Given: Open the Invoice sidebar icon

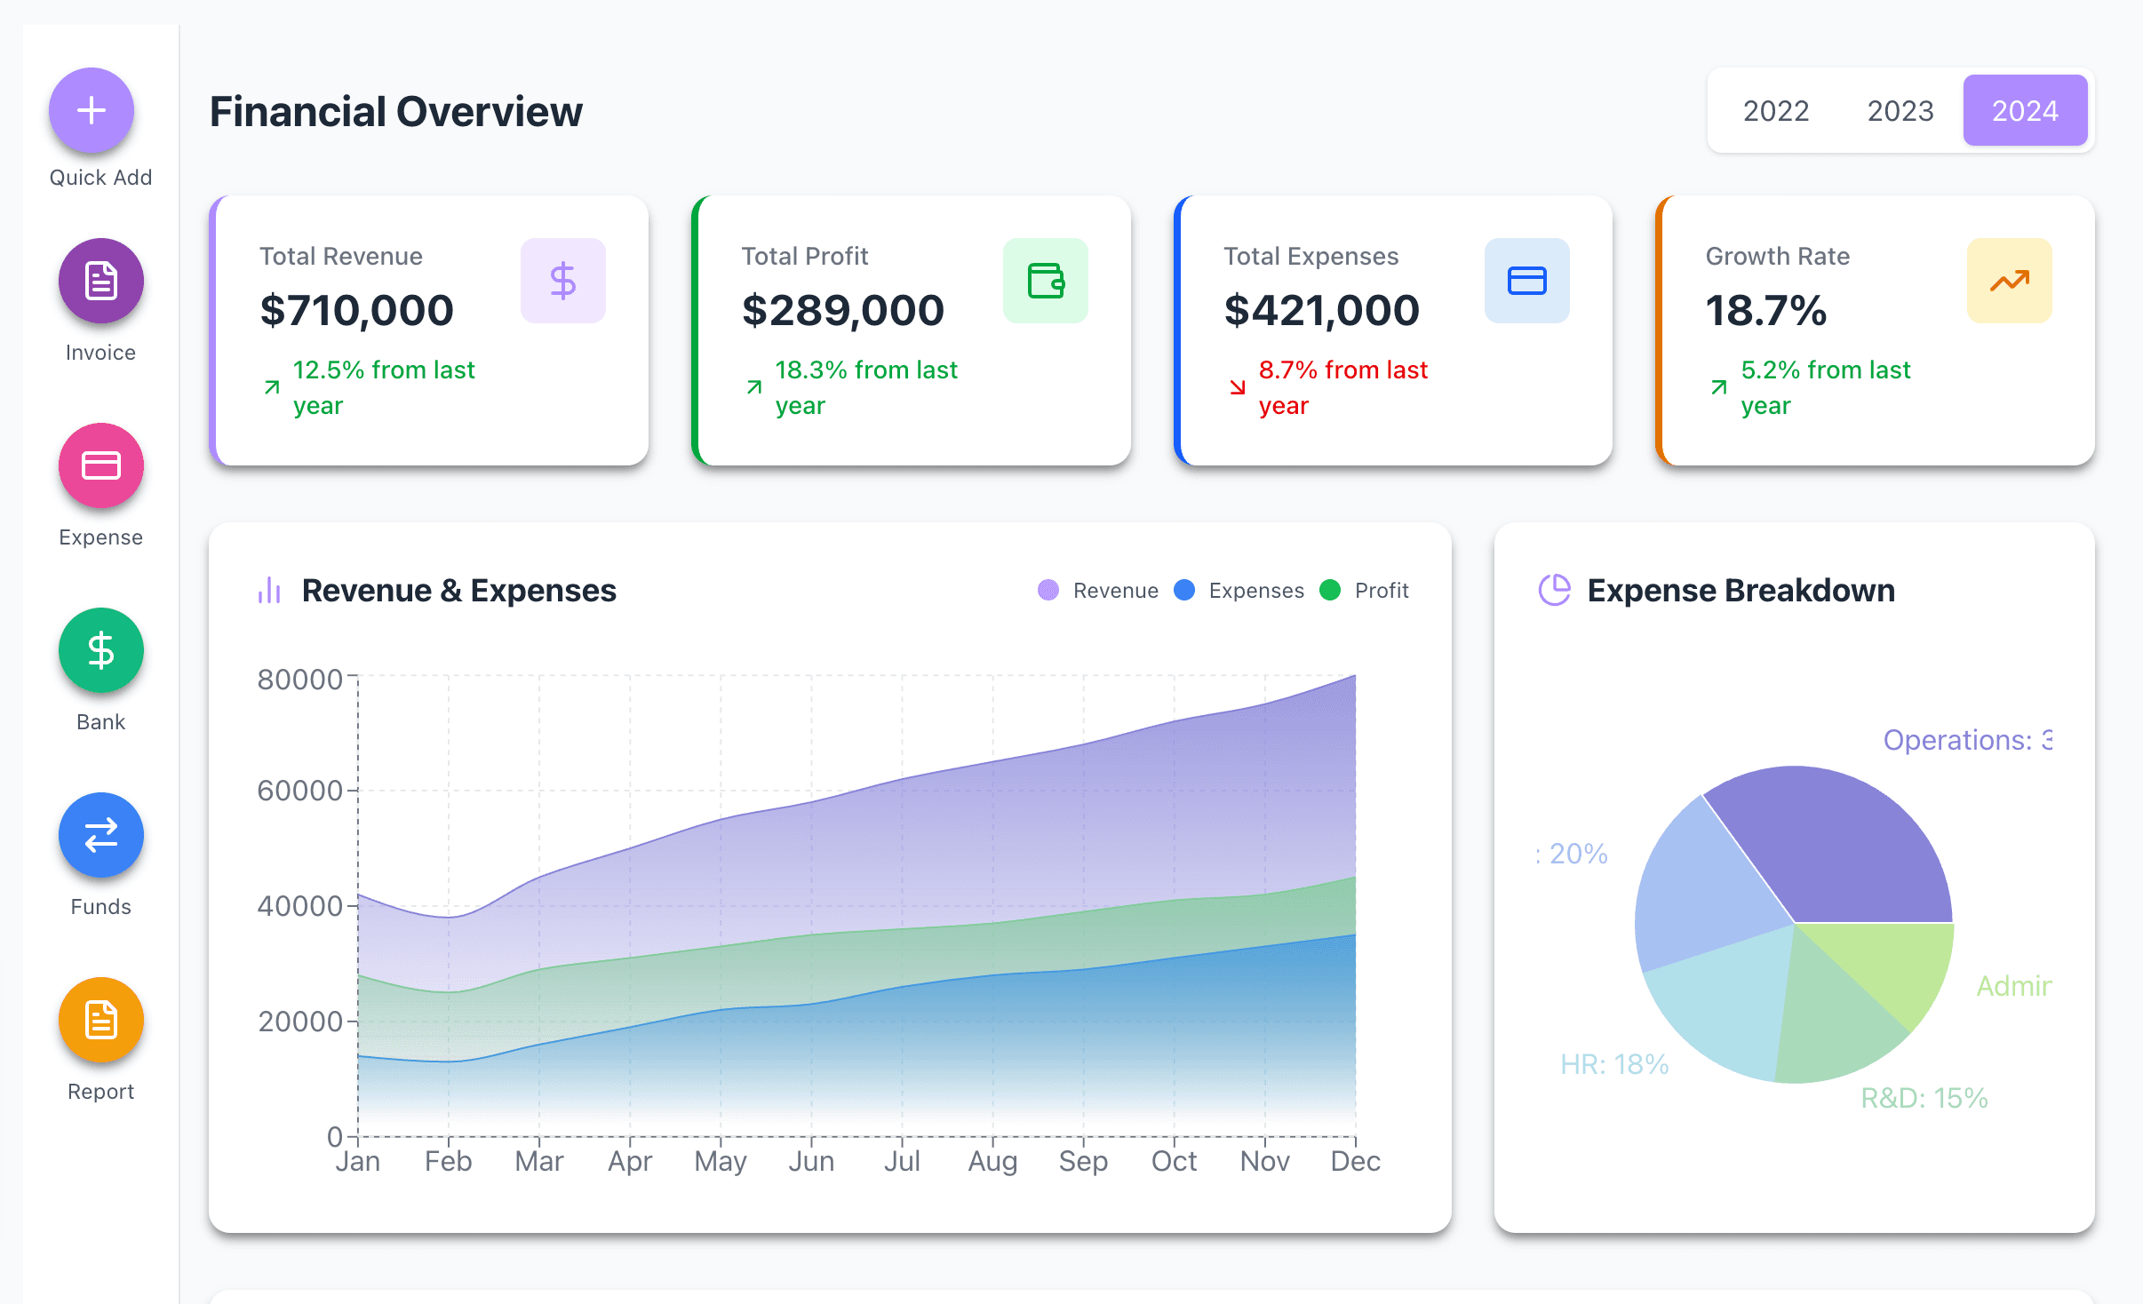Looking at the screenshot, I should [100, 281].
